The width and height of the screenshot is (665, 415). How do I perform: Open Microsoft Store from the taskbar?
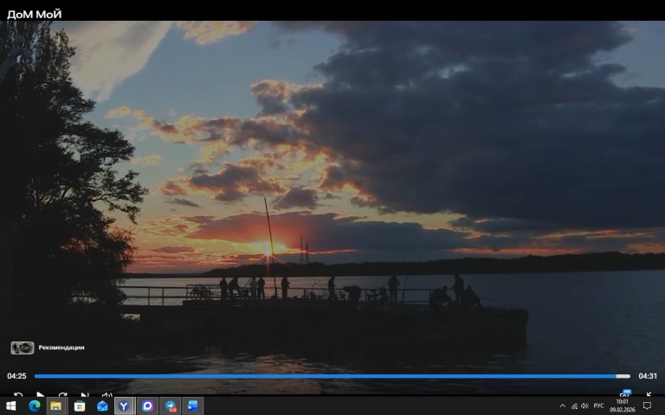80,405
